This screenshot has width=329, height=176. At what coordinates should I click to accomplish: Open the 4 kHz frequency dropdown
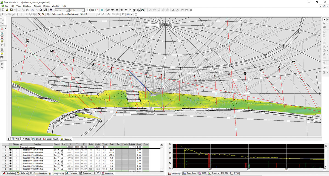(x=83, y=10)
